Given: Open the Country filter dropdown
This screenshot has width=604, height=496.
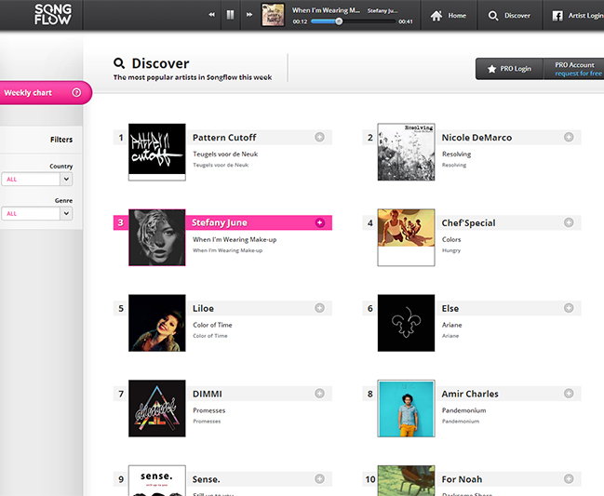Looking at the screenshot, I should [37, 179].
